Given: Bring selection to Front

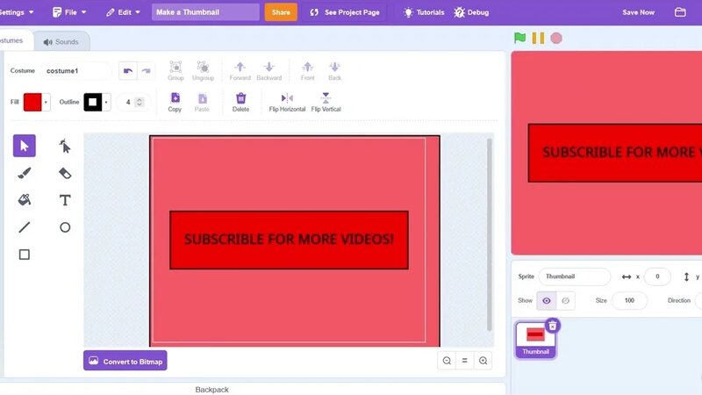Looking at the screenshot, I should [x=308, y=71].
